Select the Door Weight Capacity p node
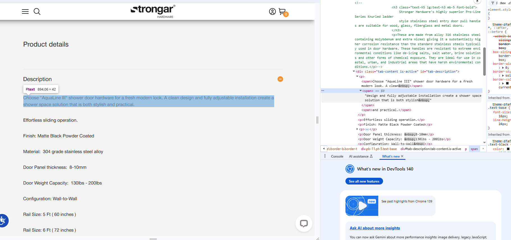The width and height of the screenshot is (511, 240). tap(404, 139)
